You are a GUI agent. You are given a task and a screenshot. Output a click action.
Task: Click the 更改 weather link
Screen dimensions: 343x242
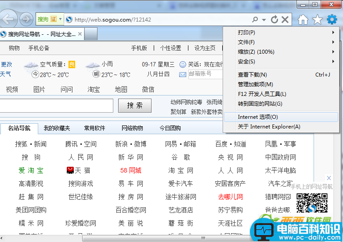[x=6, y=64]
